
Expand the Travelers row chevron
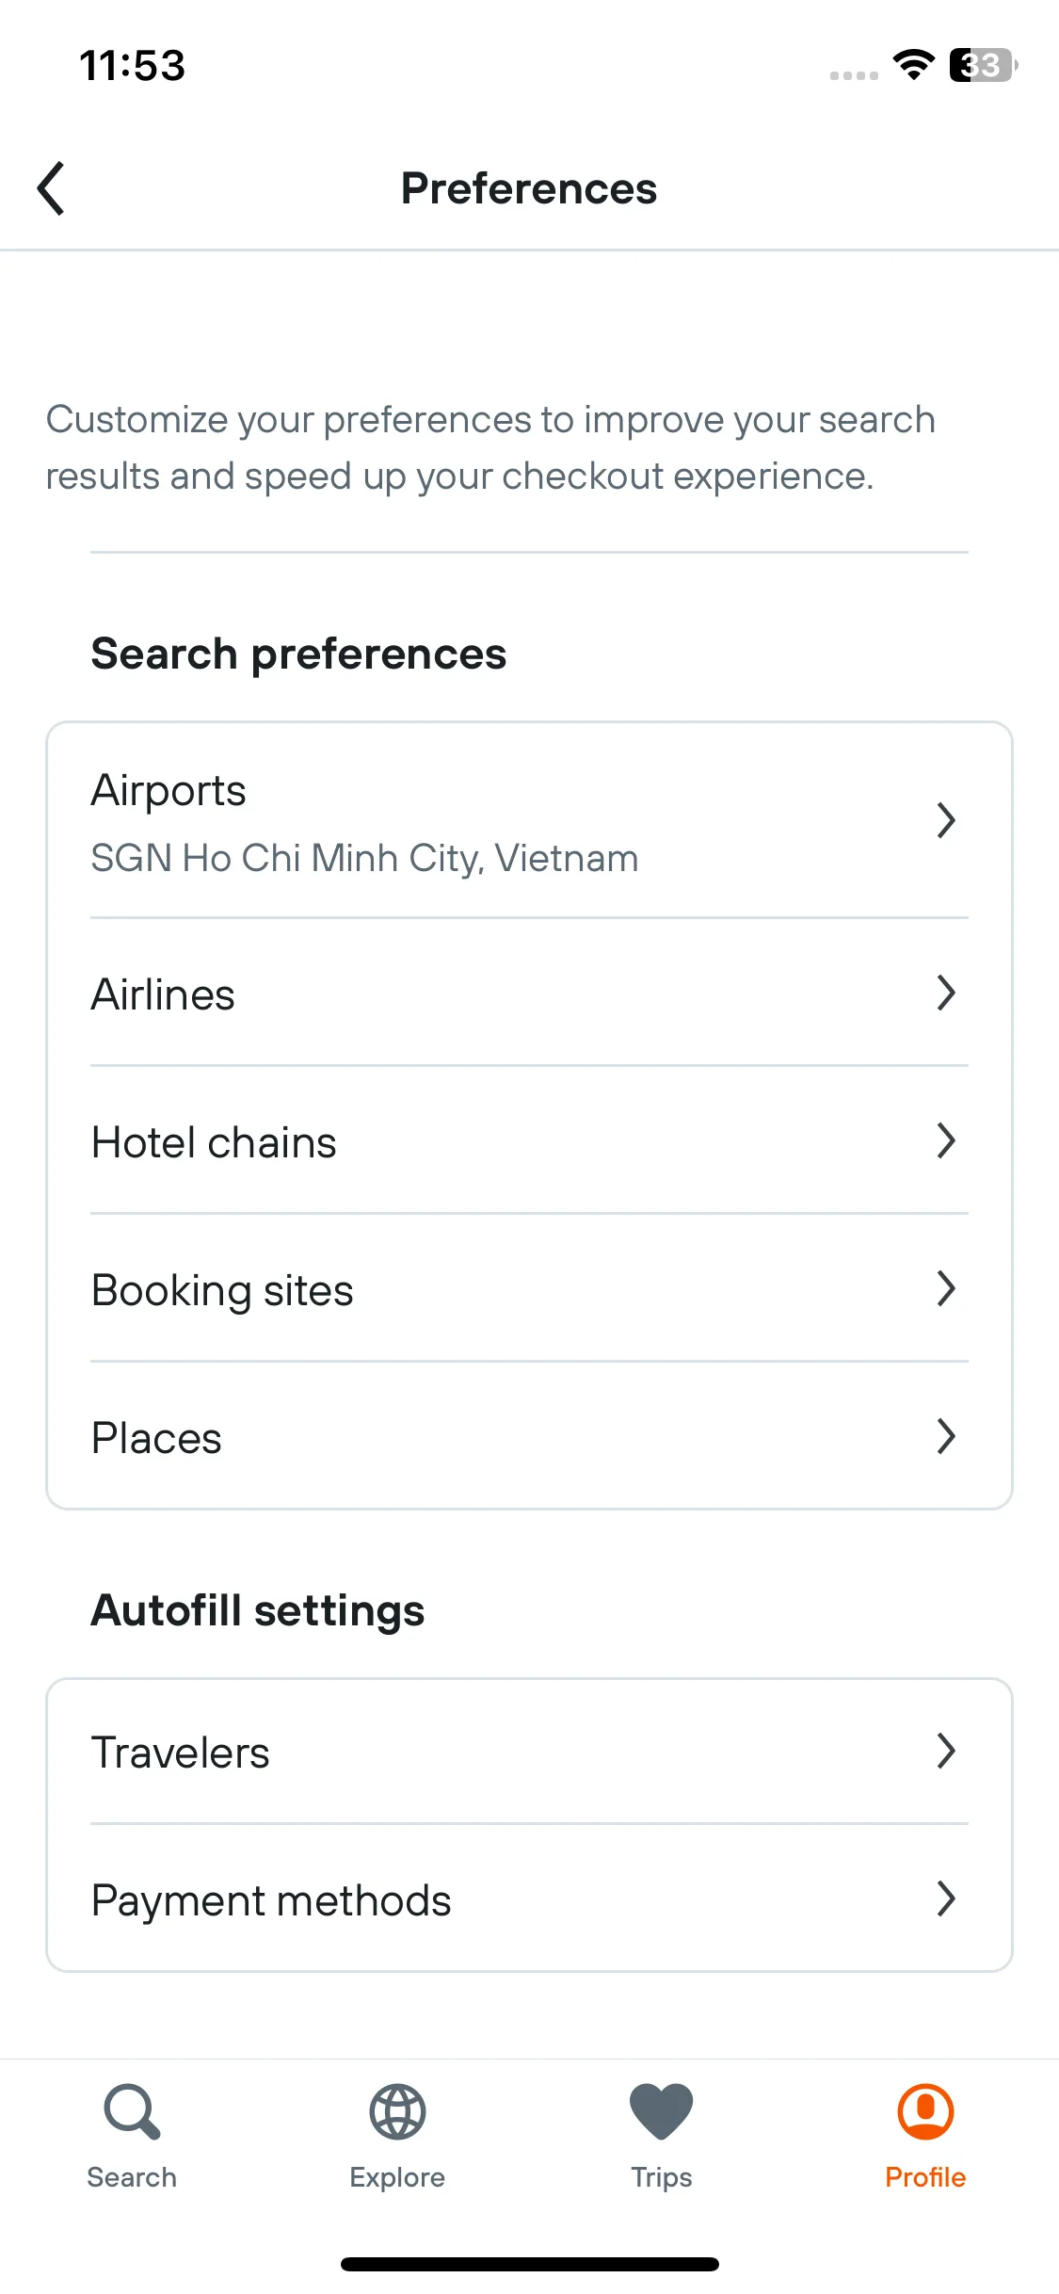coord(946,1751)
